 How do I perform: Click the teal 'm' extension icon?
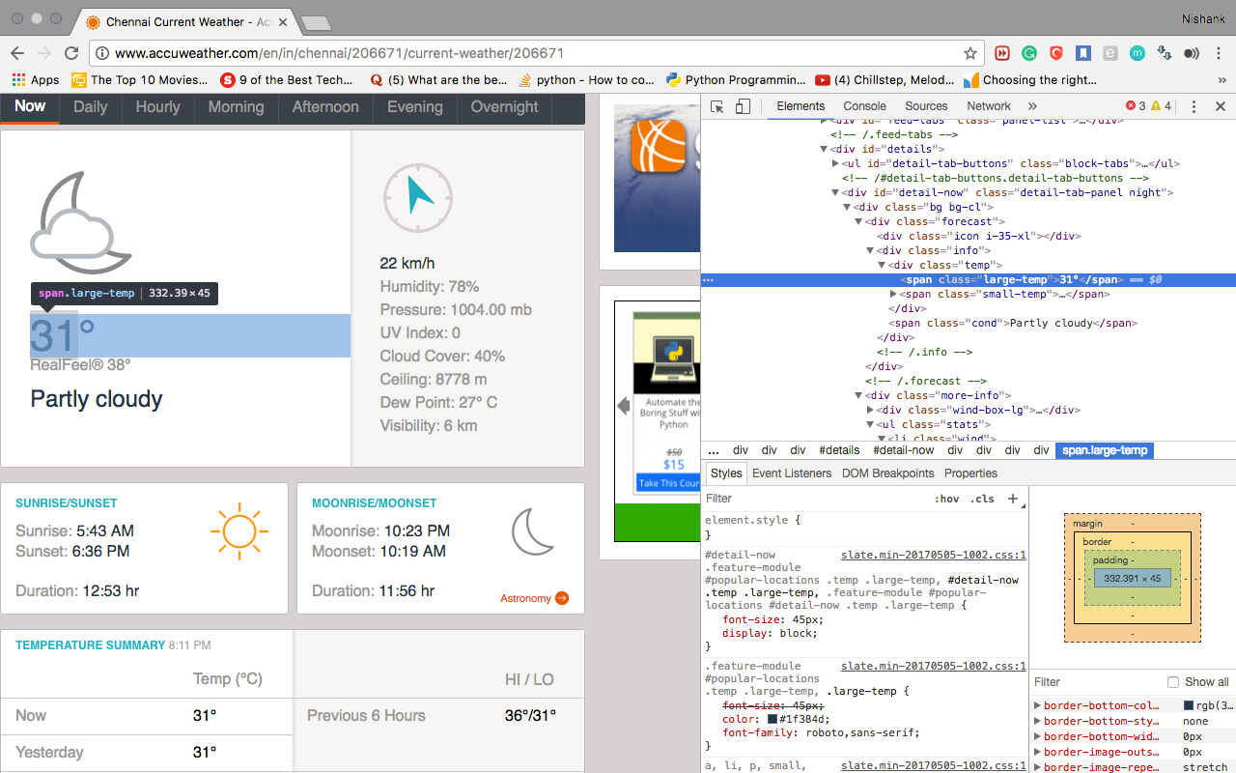1138,53
